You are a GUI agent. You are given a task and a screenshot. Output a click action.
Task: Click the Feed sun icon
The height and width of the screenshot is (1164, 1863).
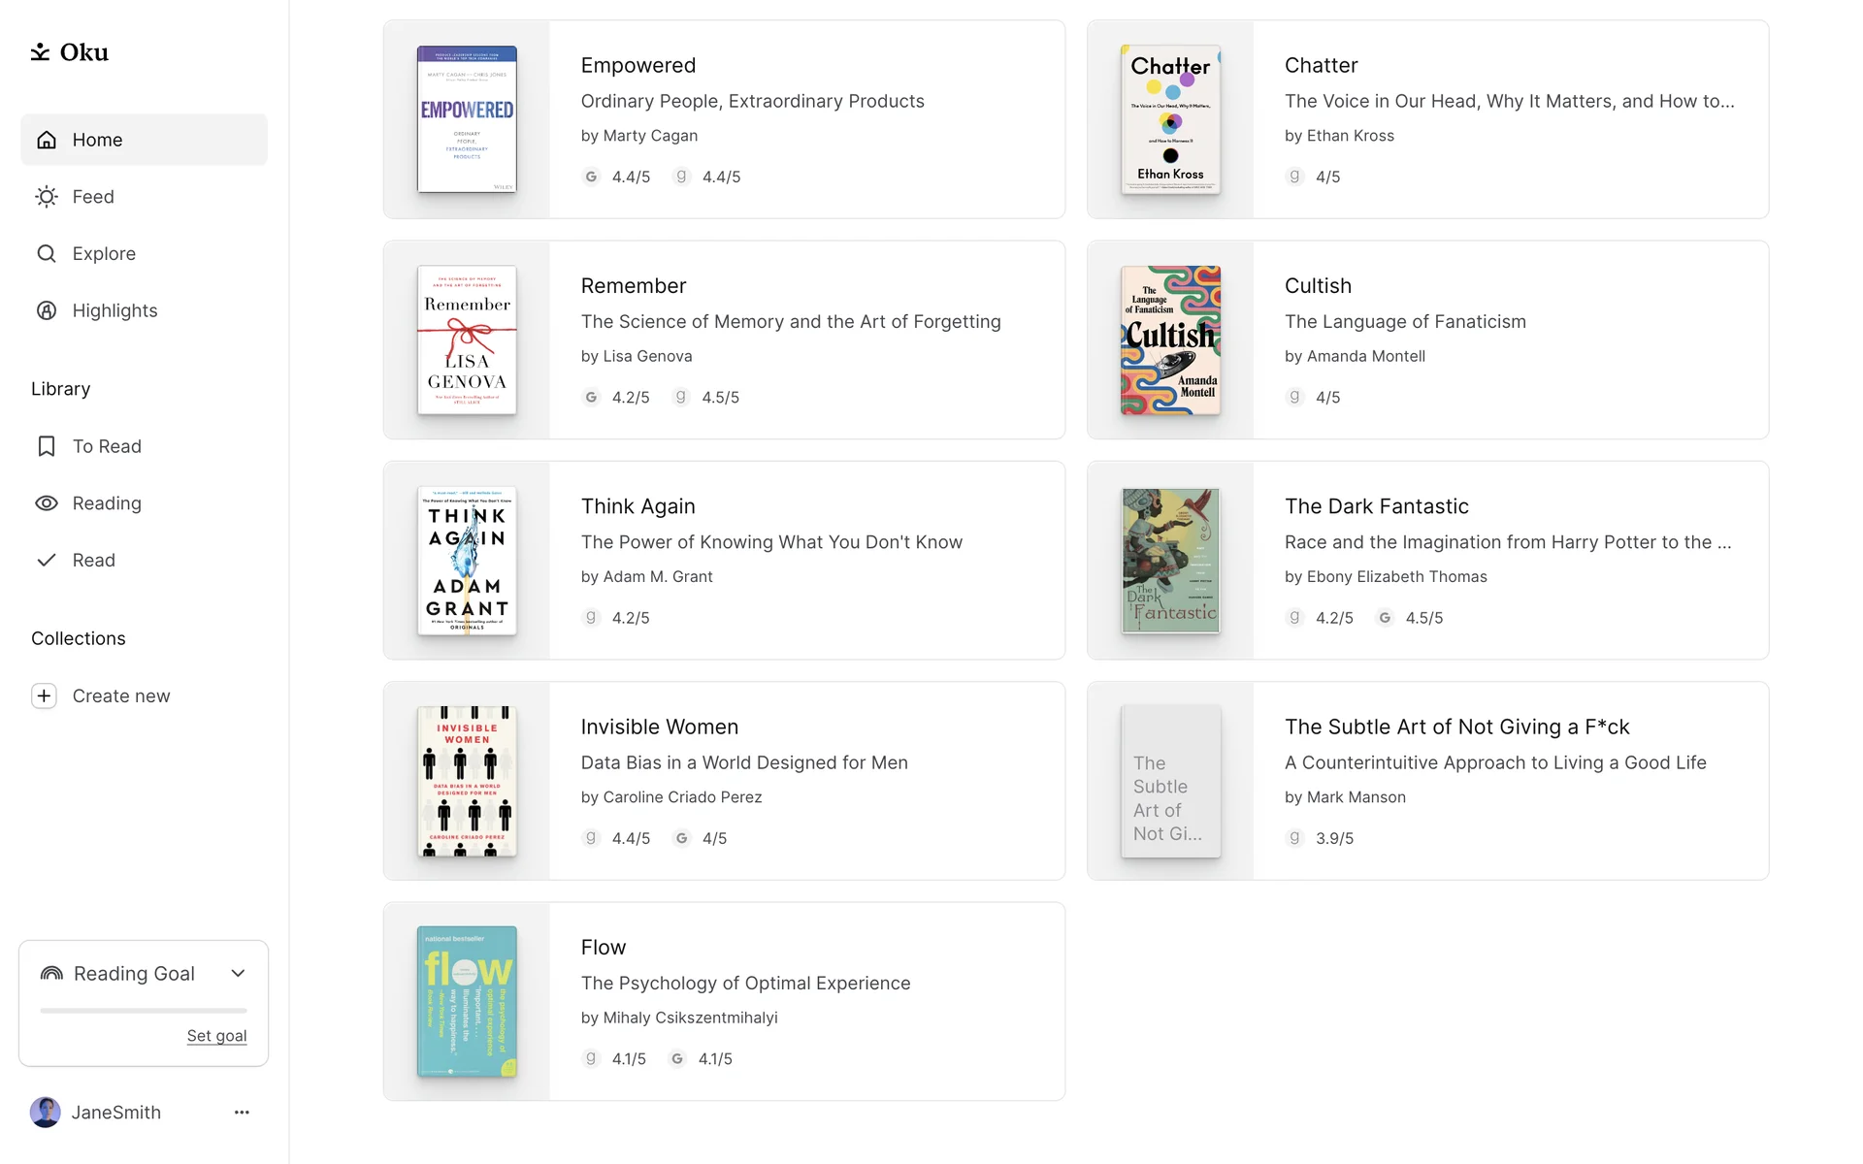pos(47,197)
